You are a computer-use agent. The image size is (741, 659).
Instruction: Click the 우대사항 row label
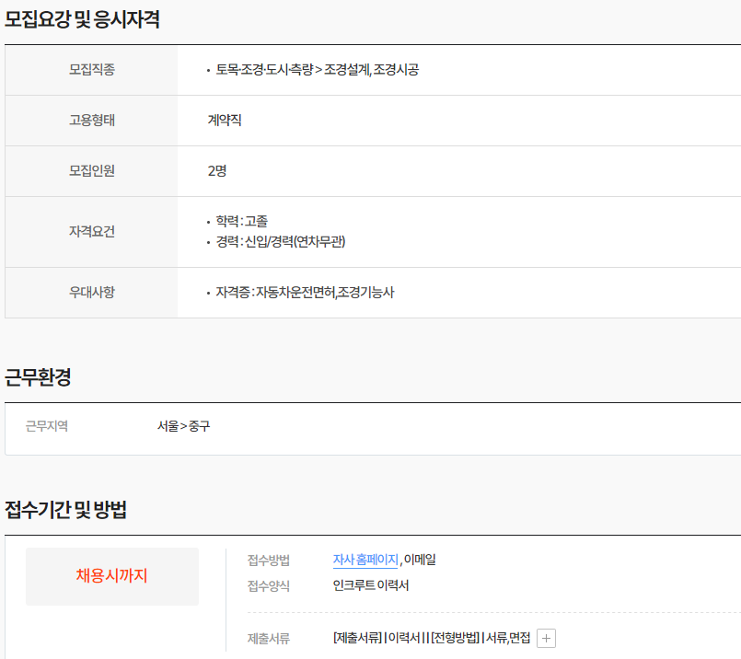click(x=92, y=293)
